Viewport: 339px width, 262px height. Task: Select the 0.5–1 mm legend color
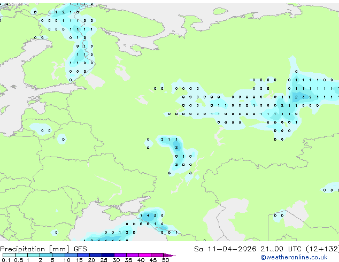[x=21, y=255]
